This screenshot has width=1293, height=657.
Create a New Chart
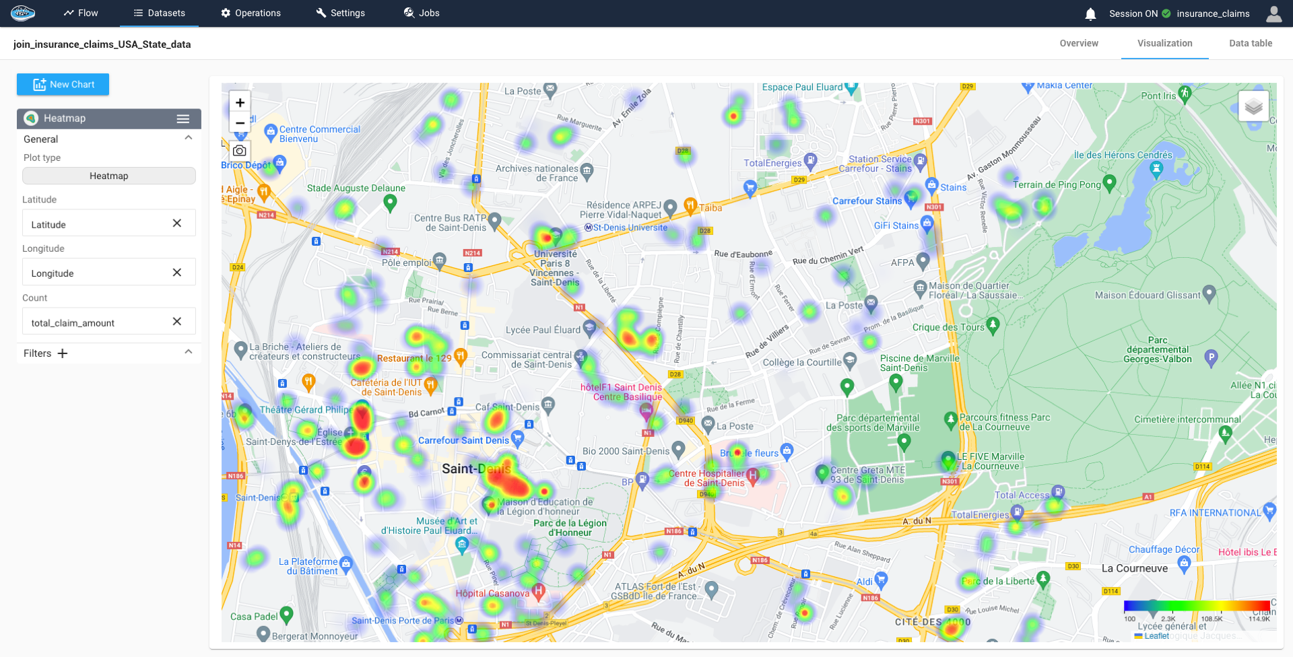point(63,84)
